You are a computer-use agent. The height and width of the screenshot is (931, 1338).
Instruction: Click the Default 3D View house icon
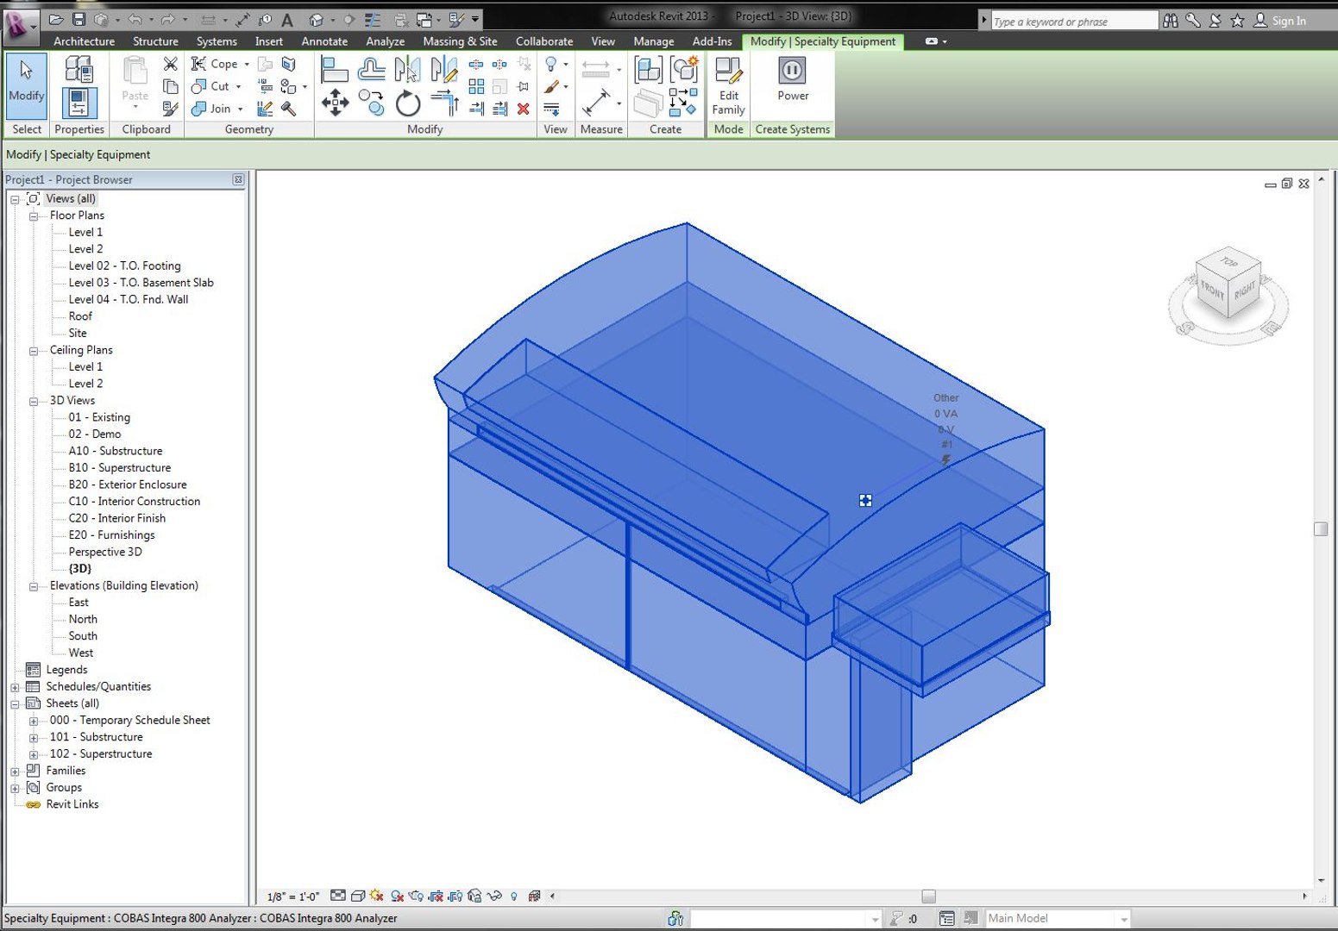coord(317,19)
